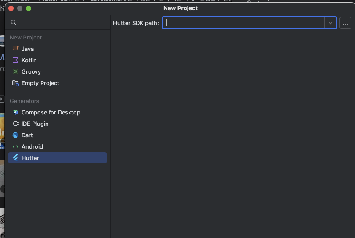Pick the Dart generator

tap(58, 135)
